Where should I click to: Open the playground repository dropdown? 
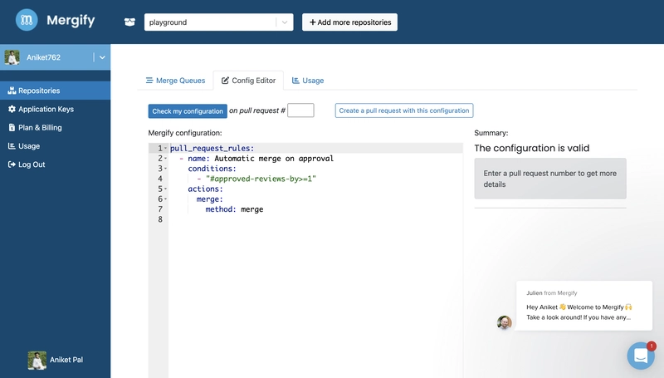point(218,22)
